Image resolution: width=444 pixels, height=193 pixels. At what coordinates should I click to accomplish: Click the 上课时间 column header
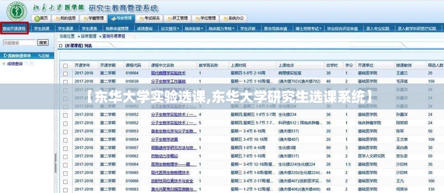point(238,65)
